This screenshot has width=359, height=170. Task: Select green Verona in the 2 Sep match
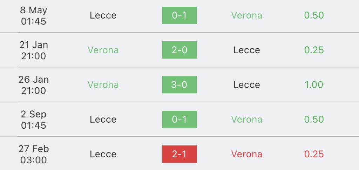246,120
